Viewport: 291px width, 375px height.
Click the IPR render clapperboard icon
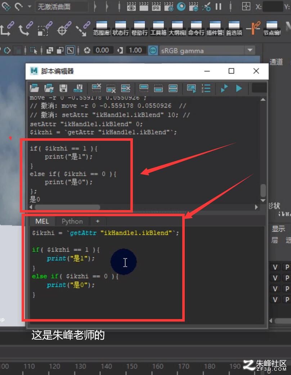click(156, 6)
